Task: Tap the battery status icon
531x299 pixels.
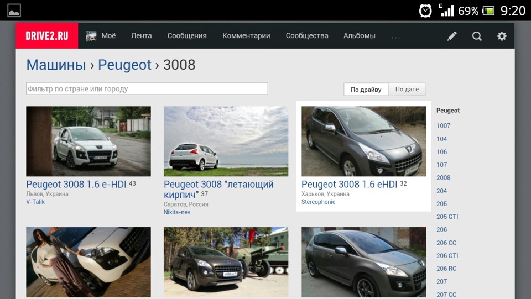Action: pyautogui.click(x=488, y=11)
